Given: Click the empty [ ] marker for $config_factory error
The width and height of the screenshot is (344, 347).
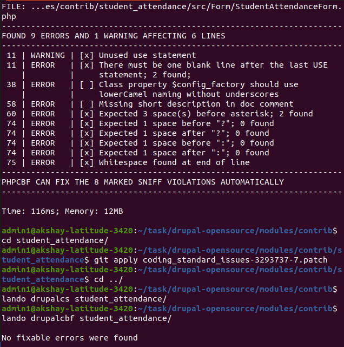Looking at the screenshot, I should (87, 84).
